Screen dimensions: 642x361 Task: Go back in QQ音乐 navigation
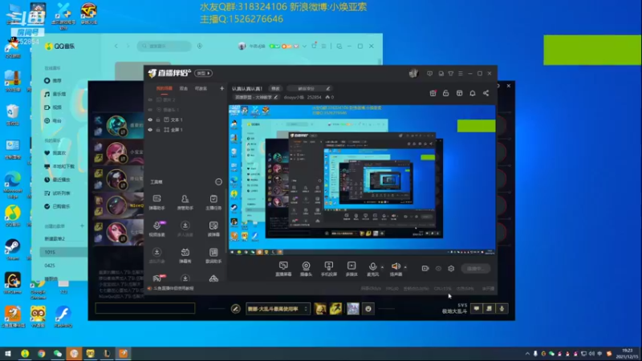point(116,47)
